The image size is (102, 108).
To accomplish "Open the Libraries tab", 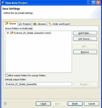I will click(x=40, y=24).
